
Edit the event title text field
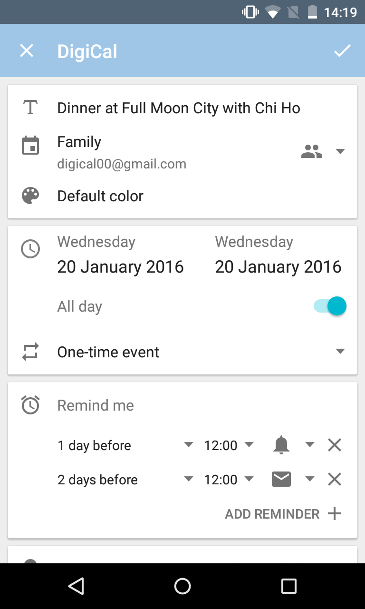179,108
